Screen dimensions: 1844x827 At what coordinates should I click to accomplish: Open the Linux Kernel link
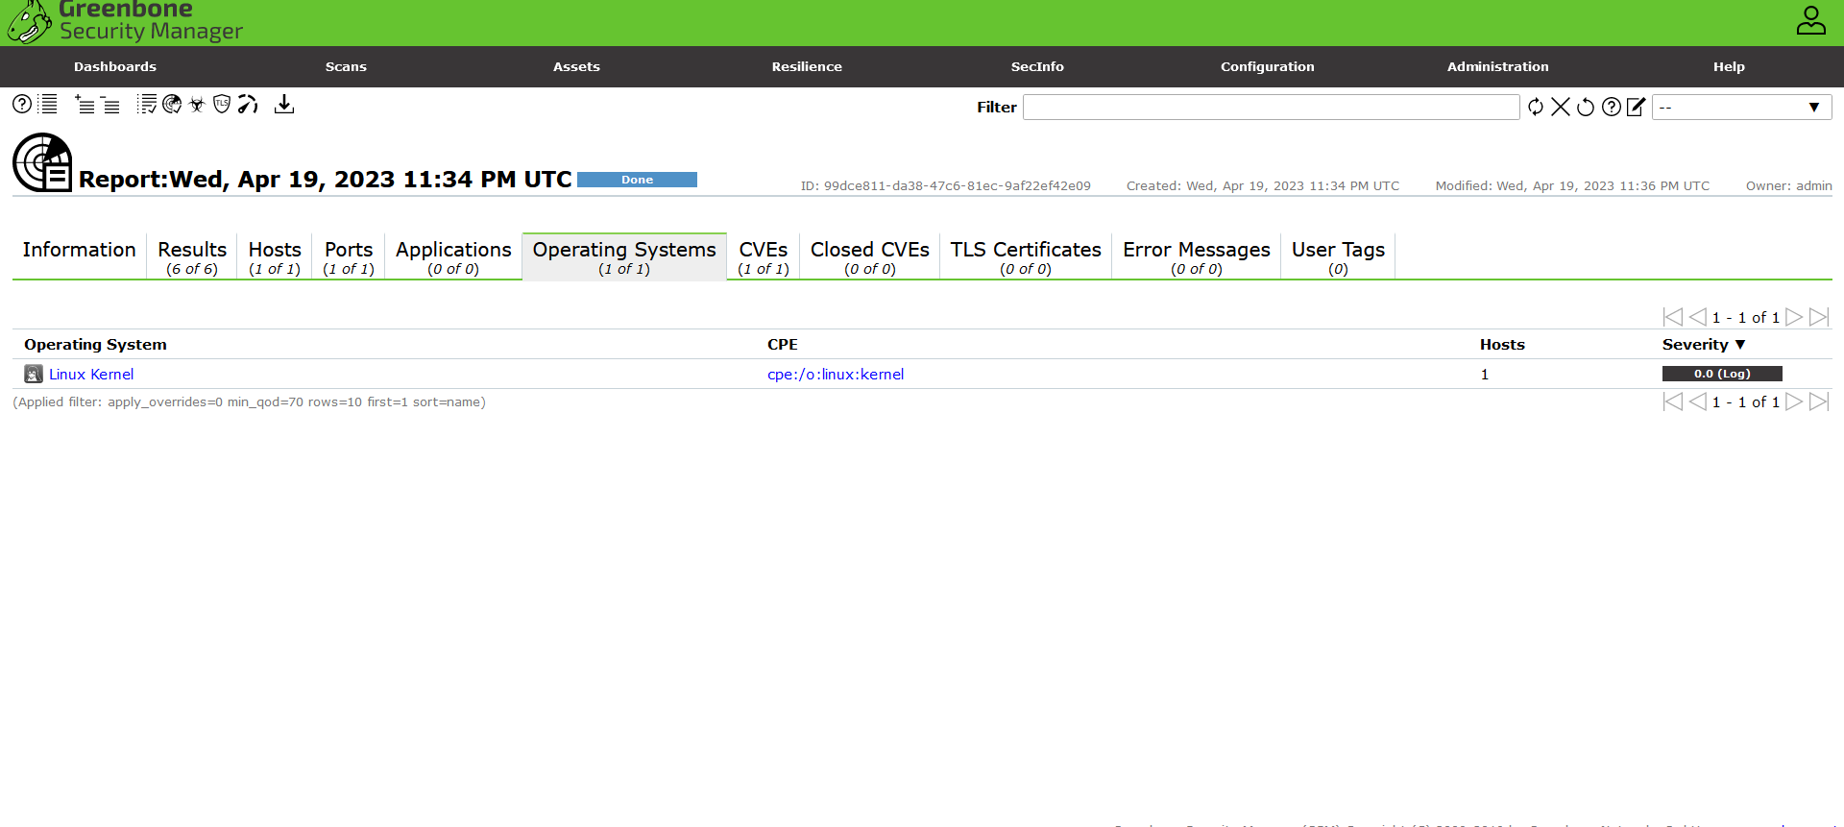point(91,375)
